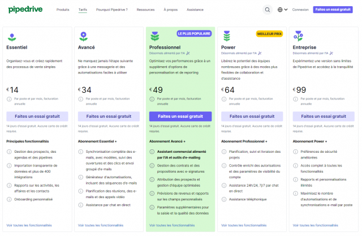Click info icon for Gestion des prospects
This screenshot has width=362, height=236.
[x=9, y=152]
